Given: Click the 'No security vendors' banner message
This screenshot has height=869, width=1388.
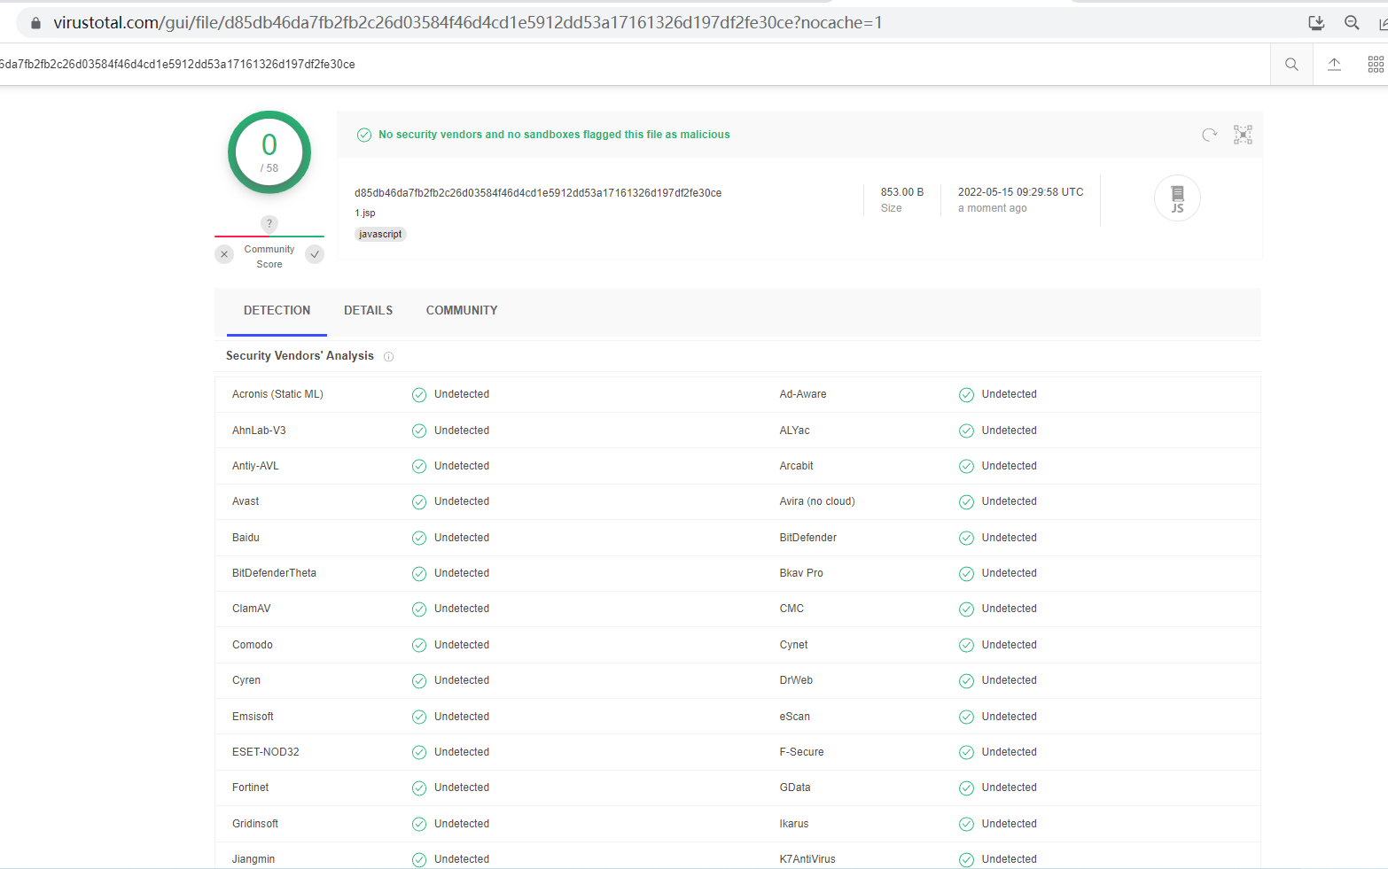Looking at the screenshot, I should pos(554,135).
